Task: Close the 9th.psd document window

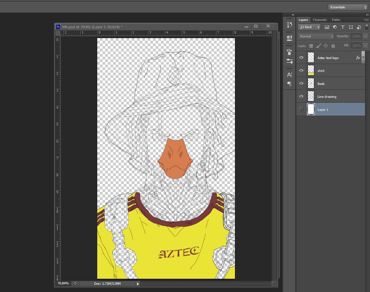Action: coord(268,26)
